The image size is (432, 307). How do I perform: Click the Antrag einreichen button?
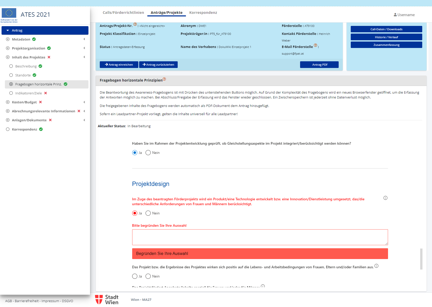[119, 65]
